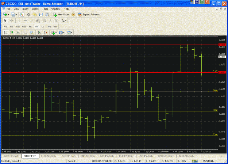Click the chart window icon beside File

[3, 9]
